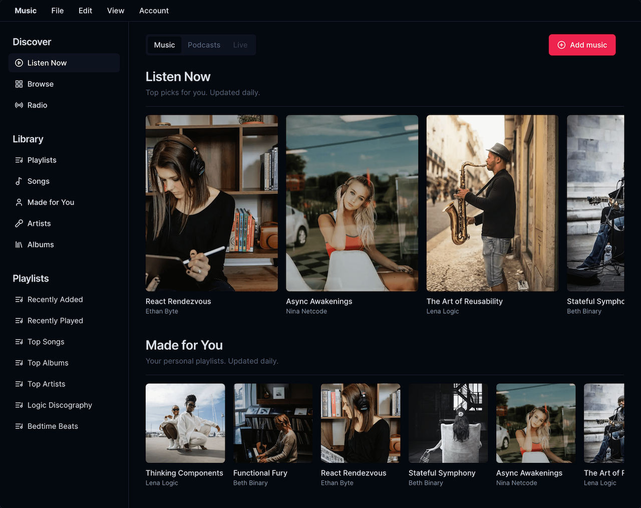Open the Bedtime Beats playlist

52,426
